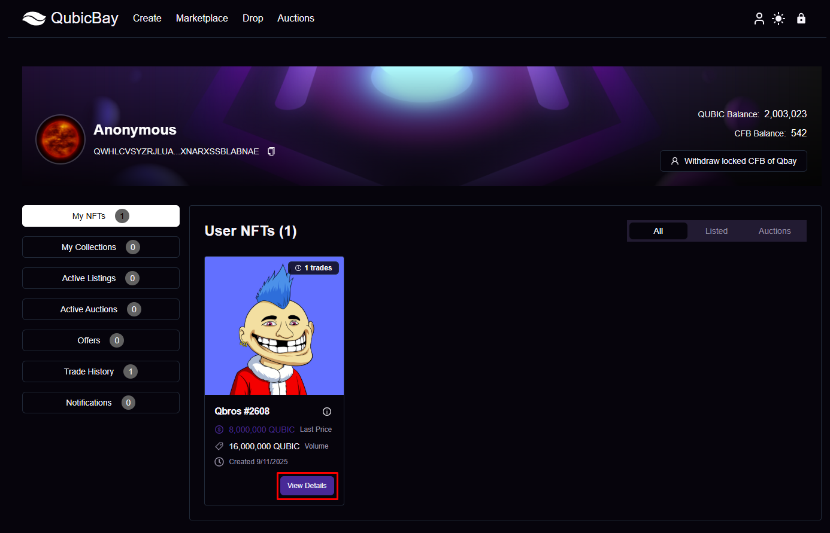
Task: Switch to the Listed filter tab
Action: [x=716, y=231]
